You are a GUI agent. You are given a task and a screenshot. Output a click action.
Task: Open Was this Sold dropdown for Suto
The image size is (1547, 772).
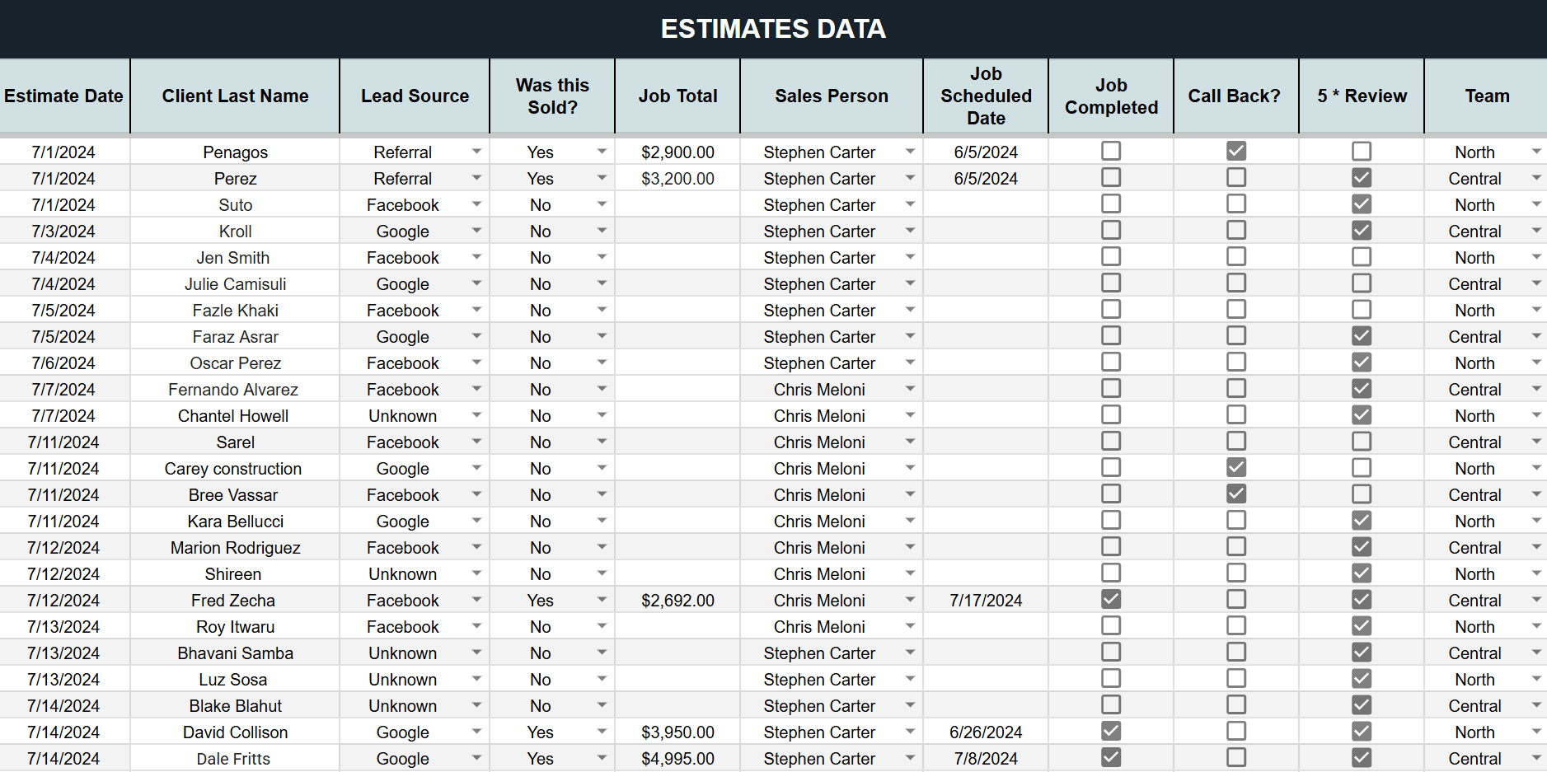pos(602,204)
